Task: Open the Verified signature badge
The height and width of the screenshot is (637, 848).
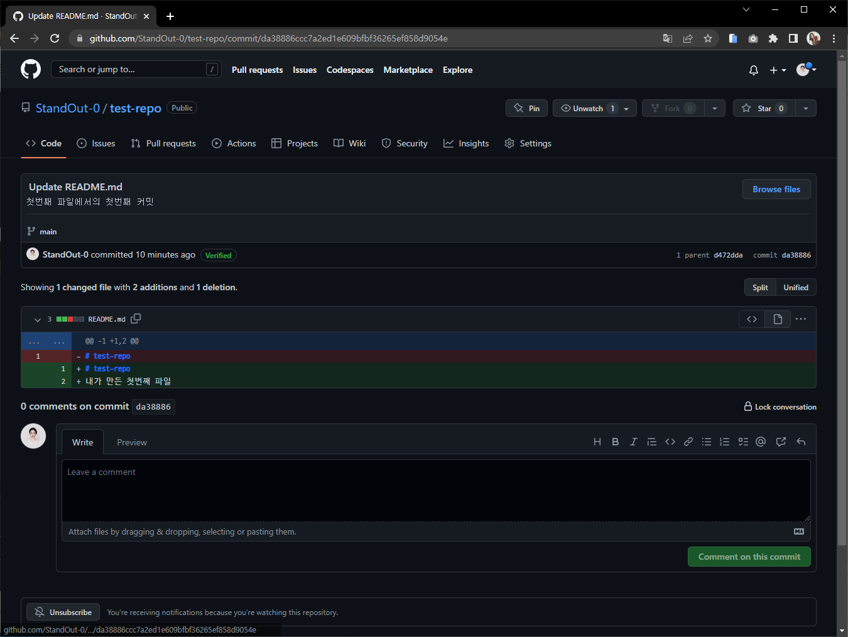Action: tap(219, 255)
